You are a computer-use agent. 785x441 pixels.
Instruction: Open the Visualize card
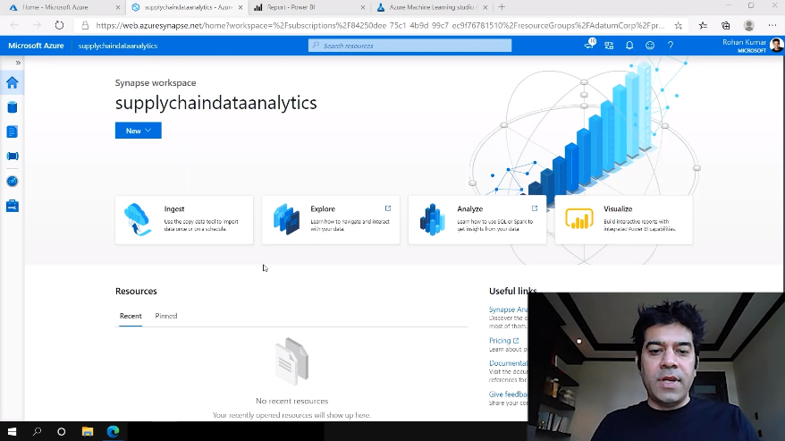tap(624, 219)
